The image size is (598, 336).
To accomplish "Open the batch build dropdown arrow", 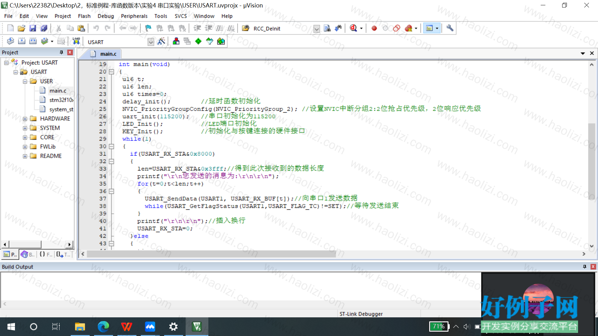I will click(x=52, y=41).
